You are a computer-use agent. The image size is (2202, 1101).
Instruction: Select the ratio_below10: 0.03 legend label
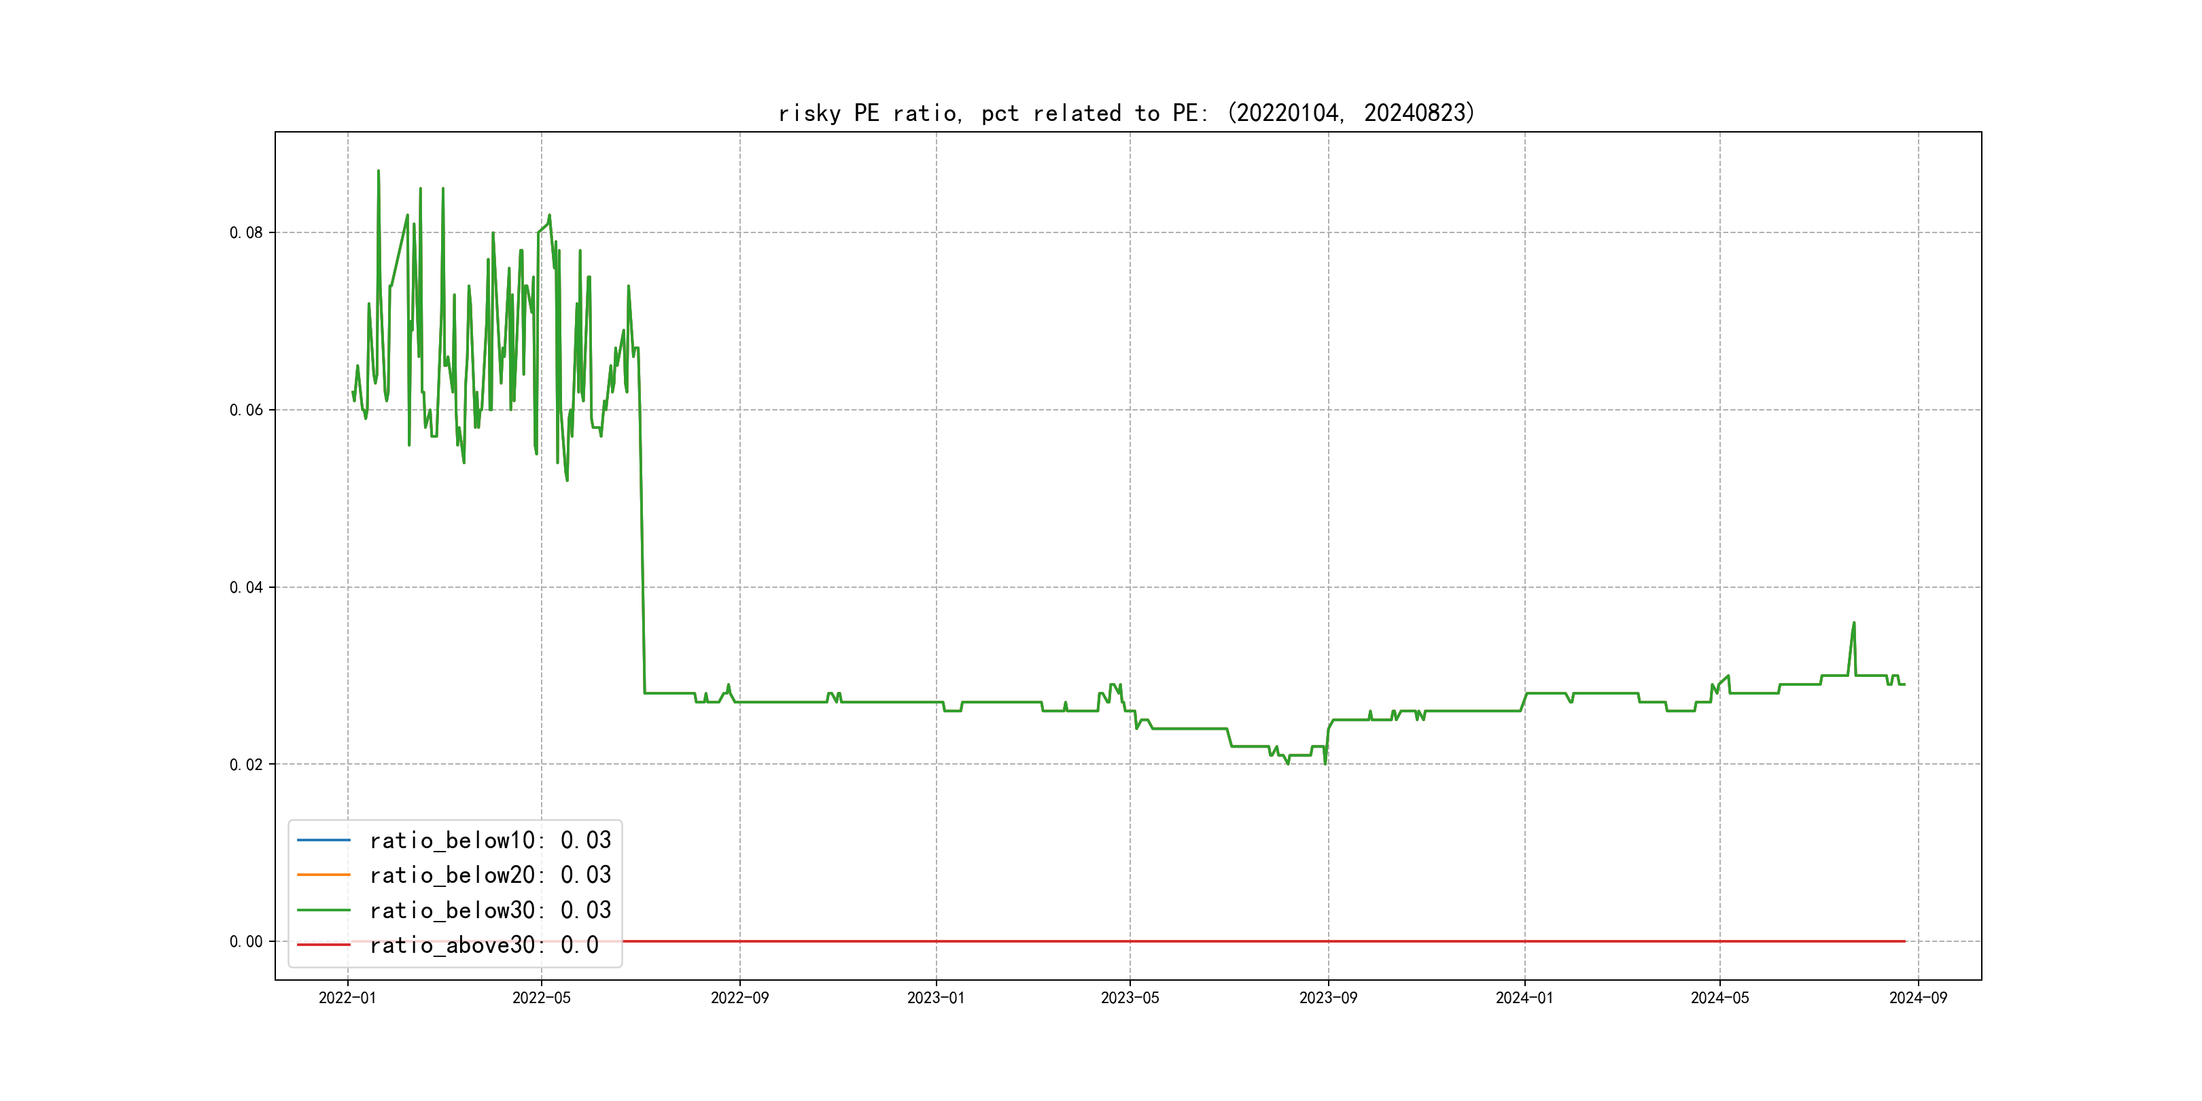pyautogui.click(x=490, y=840)
